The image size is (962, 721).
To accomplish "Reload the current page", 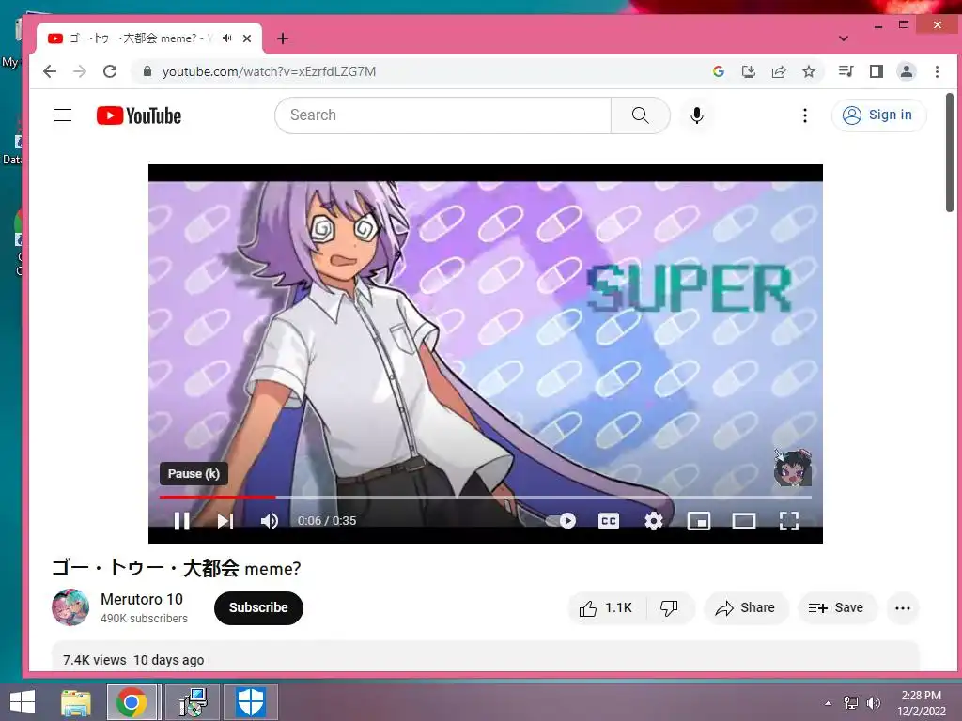I will pyautogui.click(x=110, y=71).
